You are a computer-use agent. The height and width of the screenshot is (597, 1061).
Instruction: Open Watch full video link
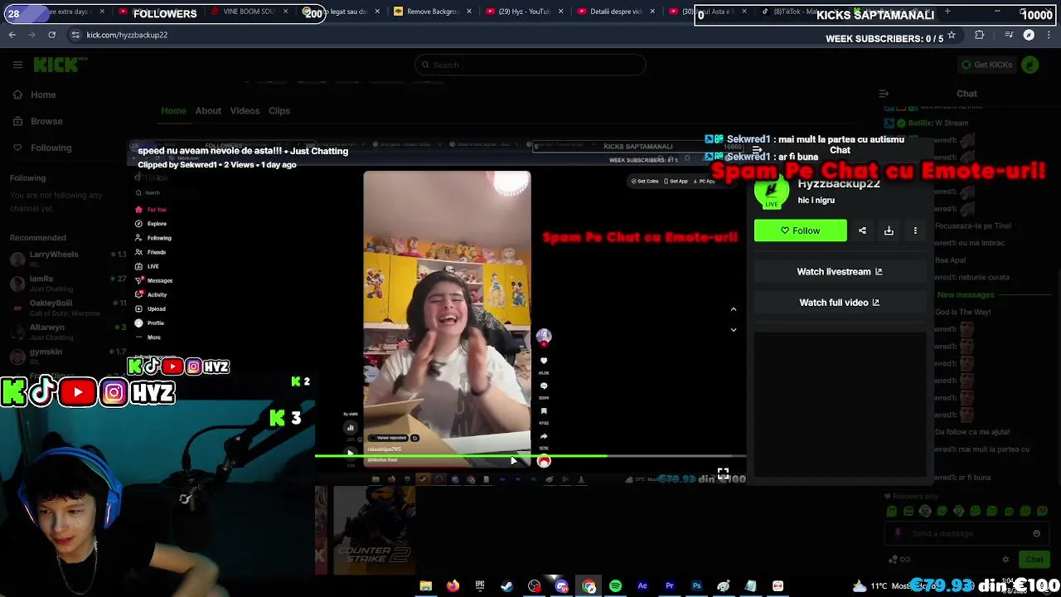coord(840,303)
